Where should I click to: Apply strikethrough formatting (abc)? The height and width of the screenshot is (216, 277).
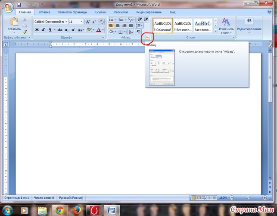click(60, 30)
